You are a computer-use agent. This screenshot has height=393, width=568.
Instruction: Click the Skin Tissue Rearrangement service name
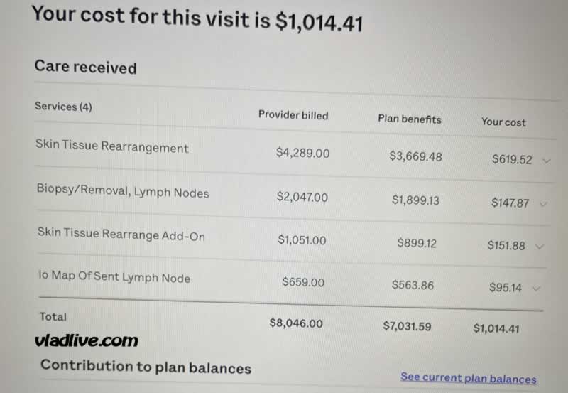112,146
